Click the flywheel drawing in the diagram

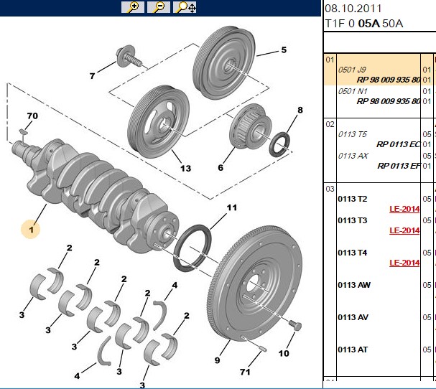tap(254, 282)
